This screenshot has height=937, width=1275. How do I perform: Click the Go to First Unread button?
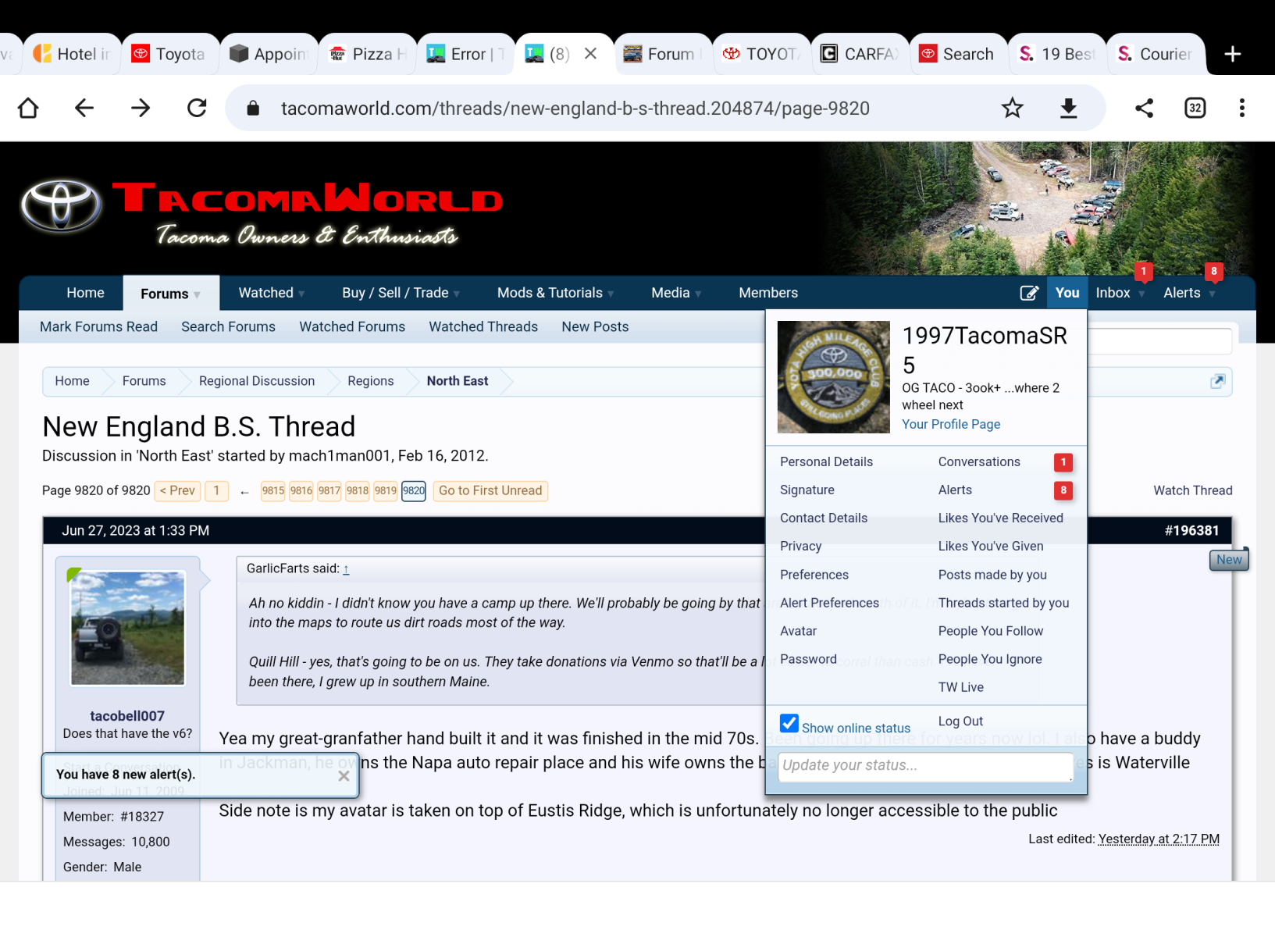pyautogui.click(x=490, y=490)
